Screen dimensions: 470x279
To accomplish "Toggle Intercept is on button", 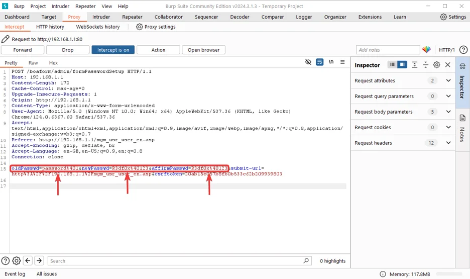I will pyautogui.click(x=113, y=50).
